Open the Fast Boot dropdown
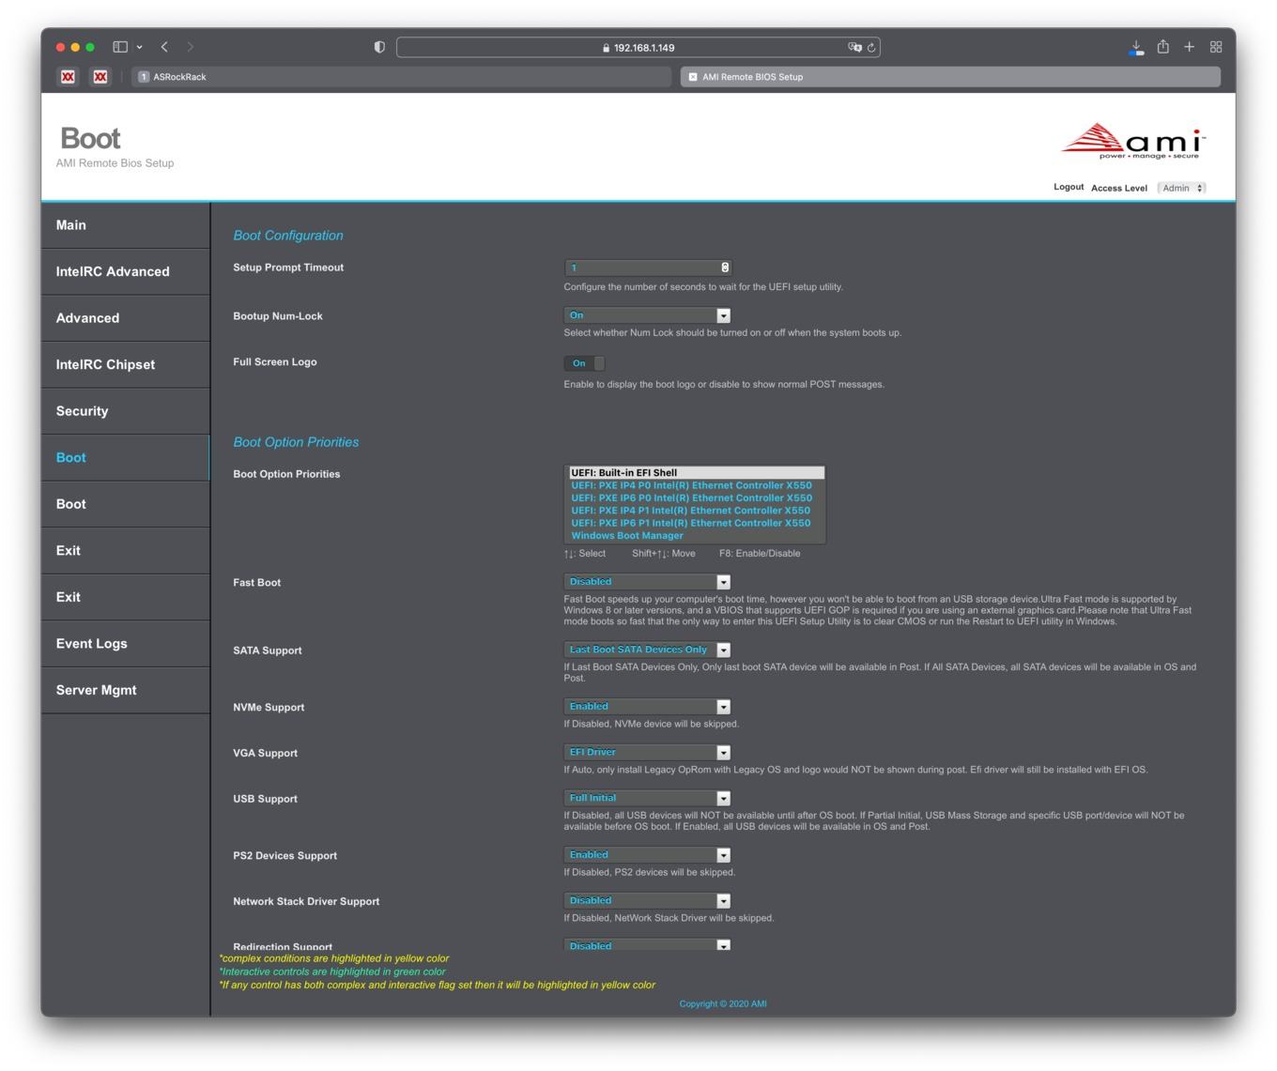The width and height of the screenshot is (1277, 1071). point(648,582)
